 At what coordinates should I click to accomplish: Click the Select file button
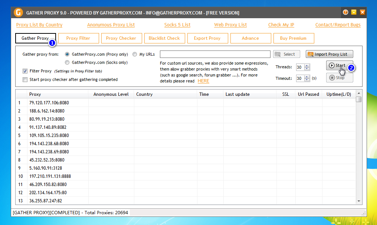(286, 54)
